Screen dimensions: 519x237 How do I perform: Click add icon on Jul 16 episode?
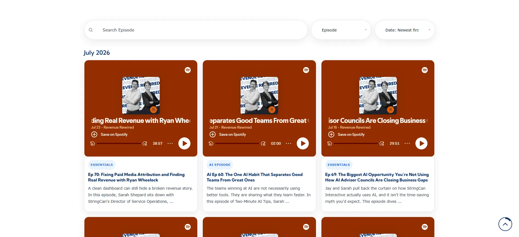click(331, 134)
